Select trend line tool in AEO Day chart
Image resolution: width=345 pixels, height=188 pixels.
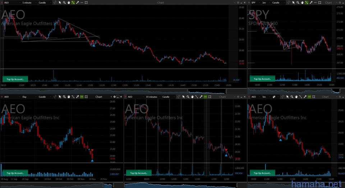pyautogui.click(x=73, y=97)
